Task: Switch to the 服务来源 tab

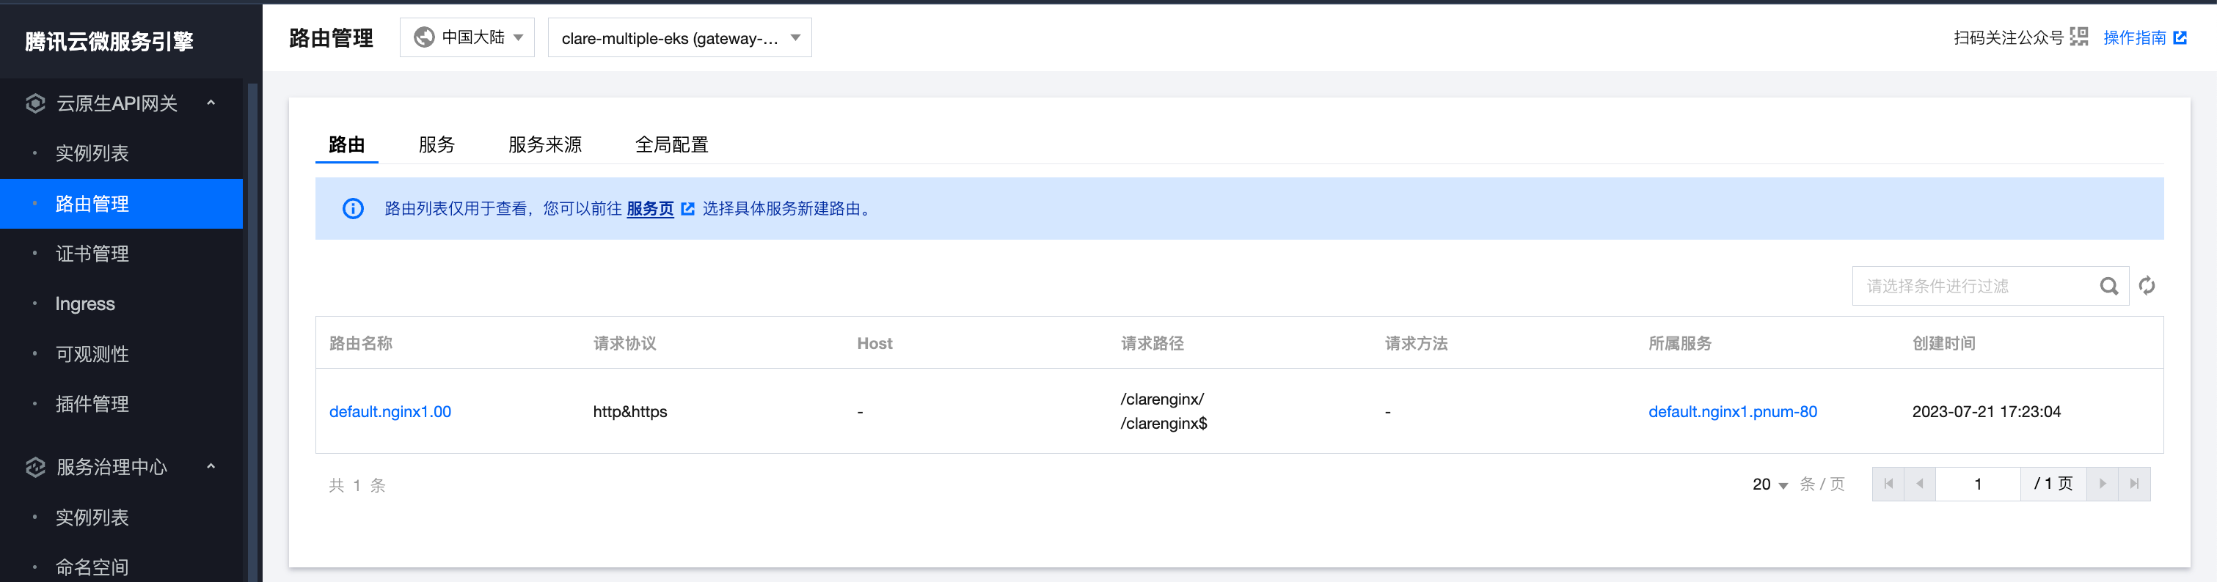Action: [x=545, y=144]
